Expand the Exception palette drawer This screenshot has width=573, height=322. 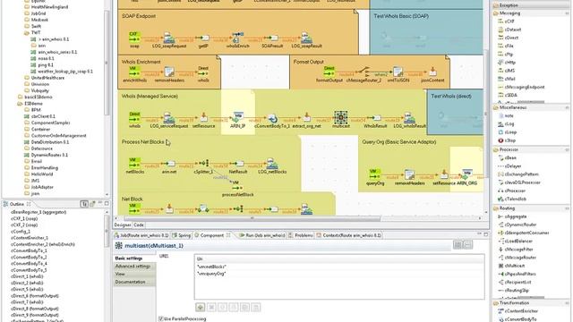(532, 5)
